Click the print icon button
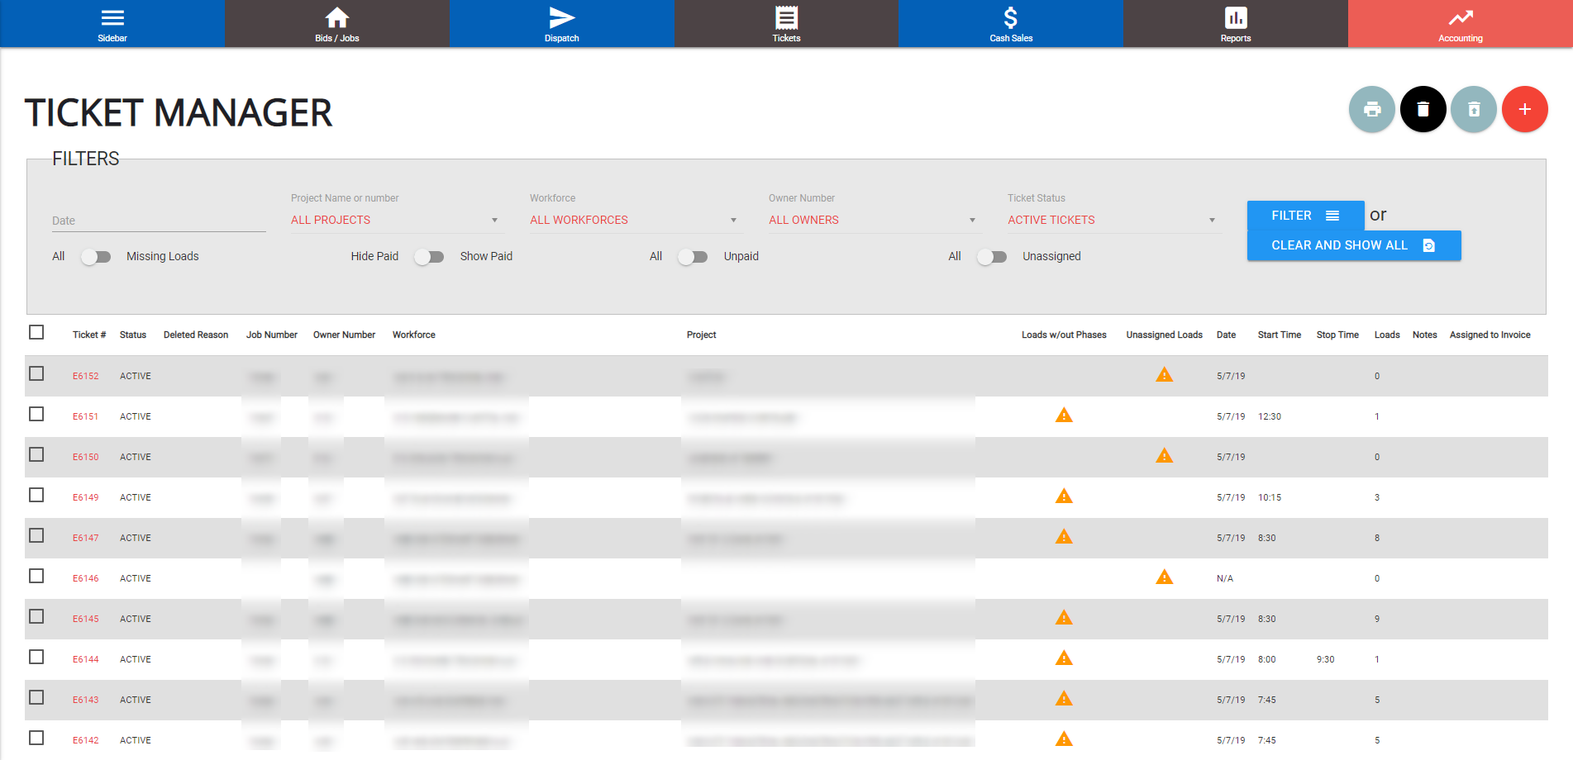The width and height of the screenshot is (1573, 760). [x=1371, y=109]
